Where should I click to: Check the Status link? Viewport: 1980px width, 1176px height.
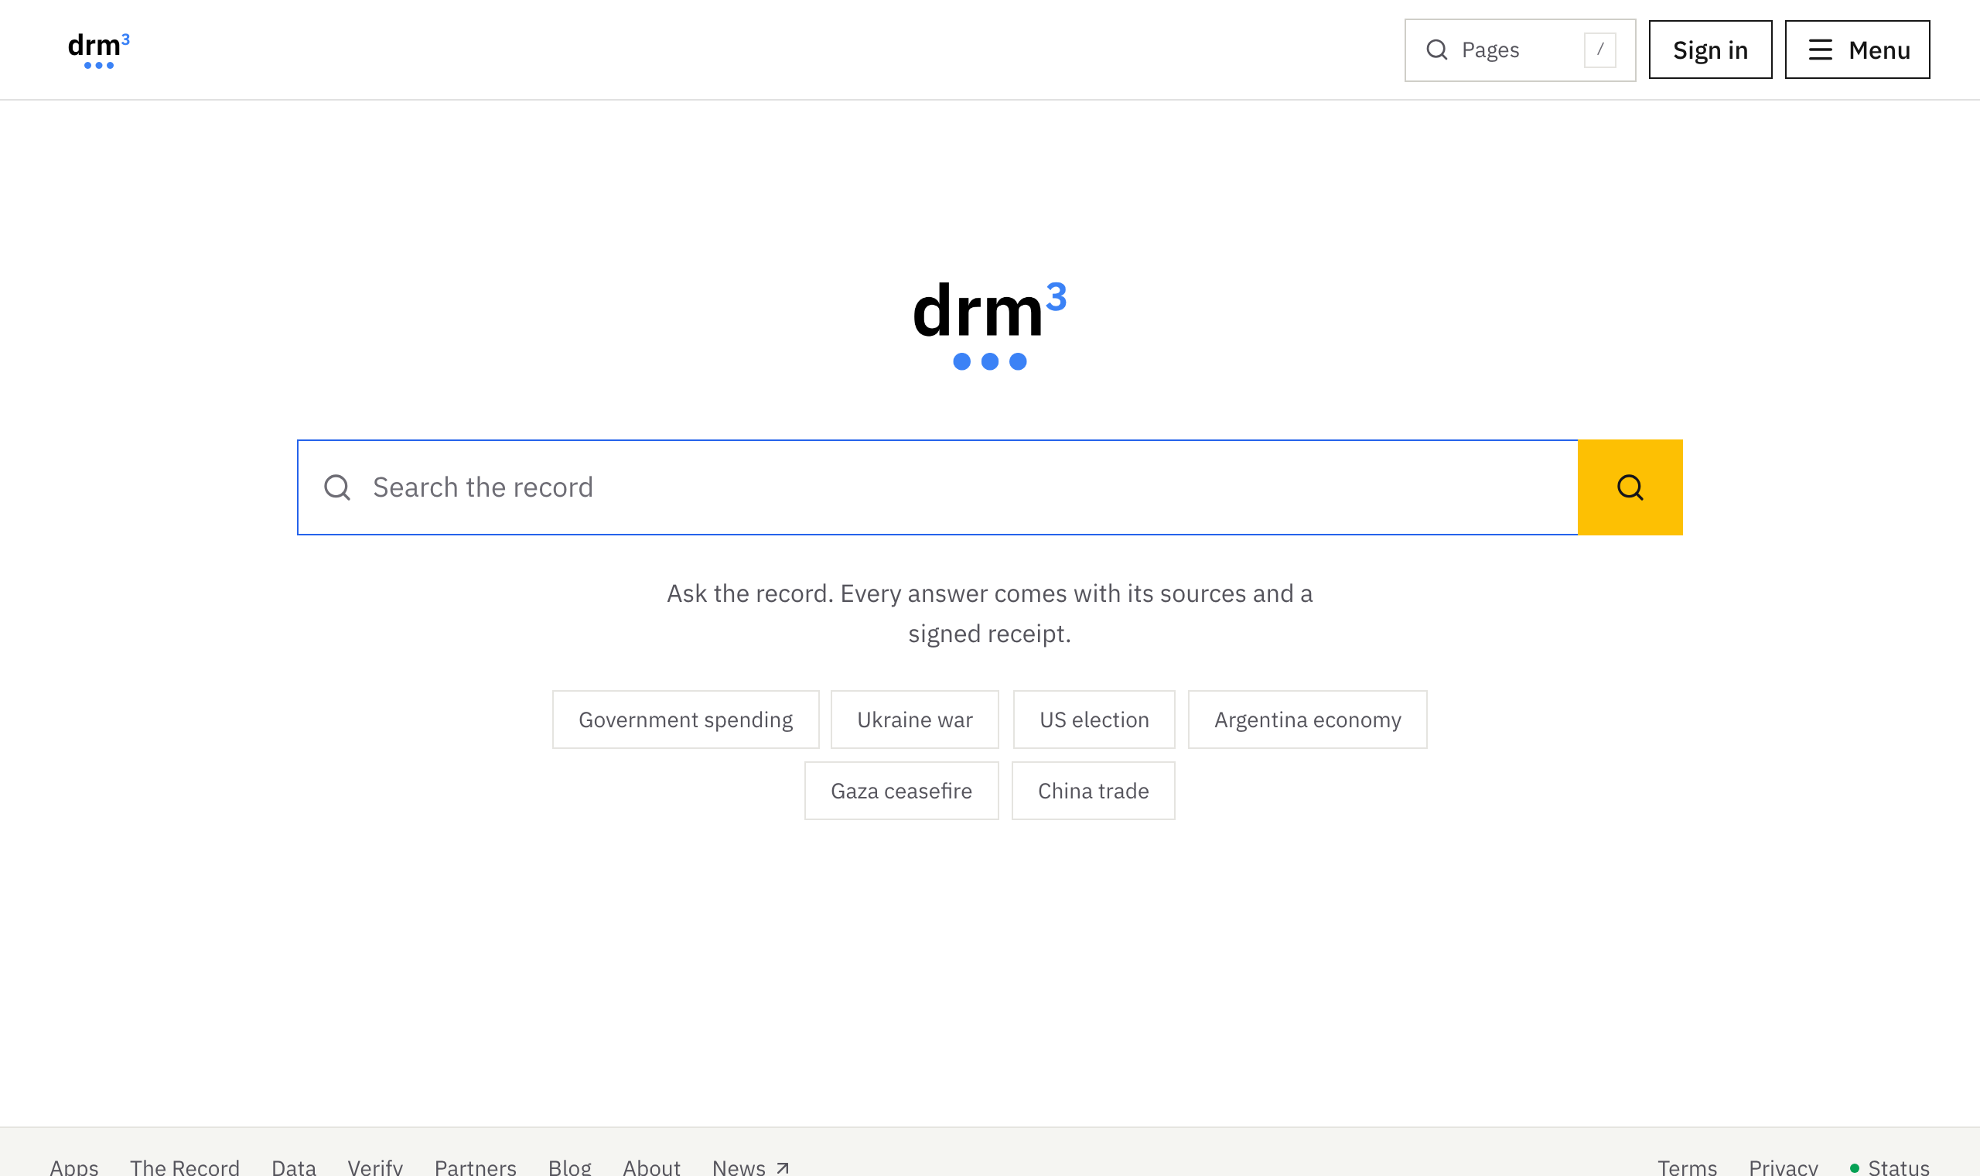[x=1889, y=1167]
